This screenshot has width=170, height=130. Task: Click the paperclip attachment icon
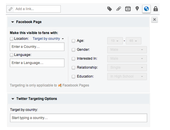coord(119,9)
